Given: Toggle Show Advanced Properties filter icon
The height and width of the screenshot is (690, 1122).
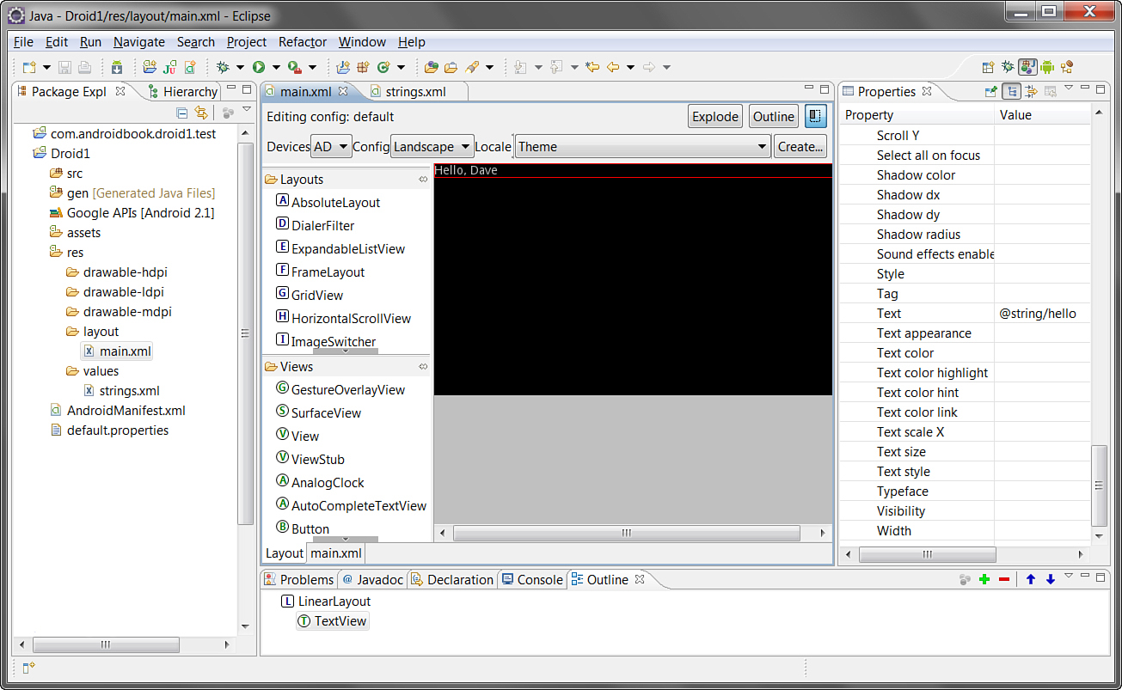Looking at the screenshot, I should (x=1030, y=91).
